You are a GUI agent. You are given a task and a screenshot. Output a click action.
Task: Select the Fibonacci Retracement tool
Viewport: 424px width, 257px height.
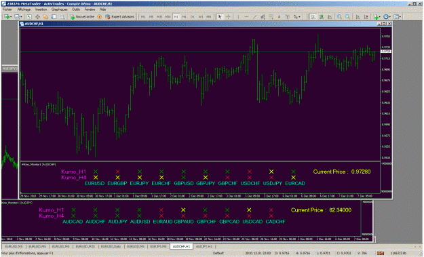point(271,17)
